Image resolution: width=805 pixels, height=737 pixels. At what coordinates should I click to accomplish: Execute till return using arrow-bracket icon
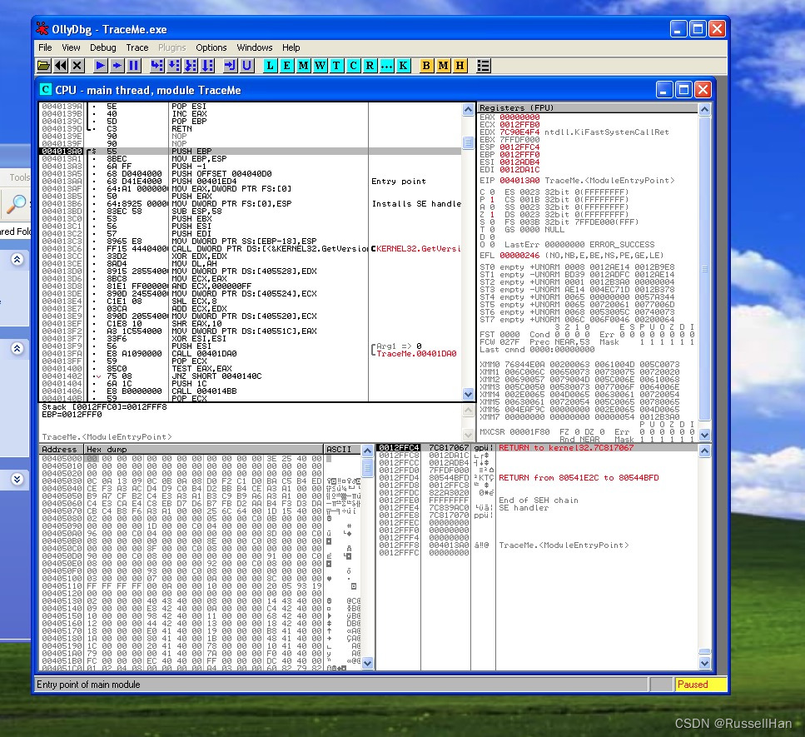231,66
